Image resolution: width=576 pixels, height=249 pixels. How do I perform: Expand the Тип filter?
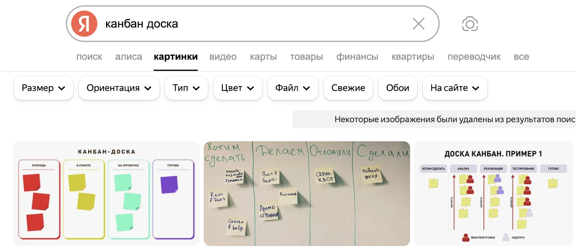(186, 88)
